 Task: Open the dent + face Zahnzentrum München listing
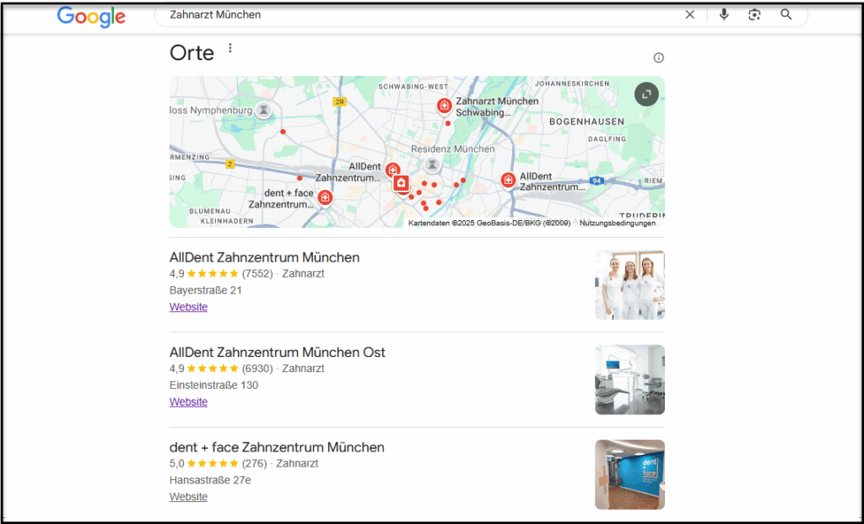[x=277, y=447]
